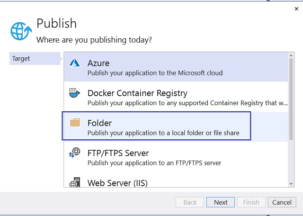Click the Next button
This screenshot has height=216, width=303.
pos(221,202)
